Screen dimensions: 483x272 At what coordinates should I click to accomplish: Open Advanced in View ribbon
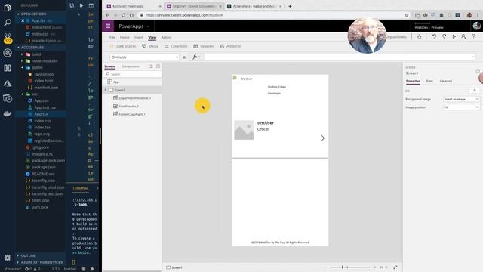(231, 46)
